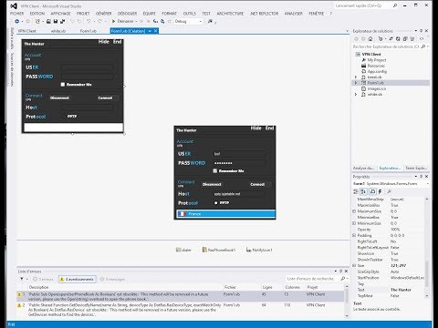
Task: Click the Categorized view icon in Properties panel
Action: tap(356, 191)
